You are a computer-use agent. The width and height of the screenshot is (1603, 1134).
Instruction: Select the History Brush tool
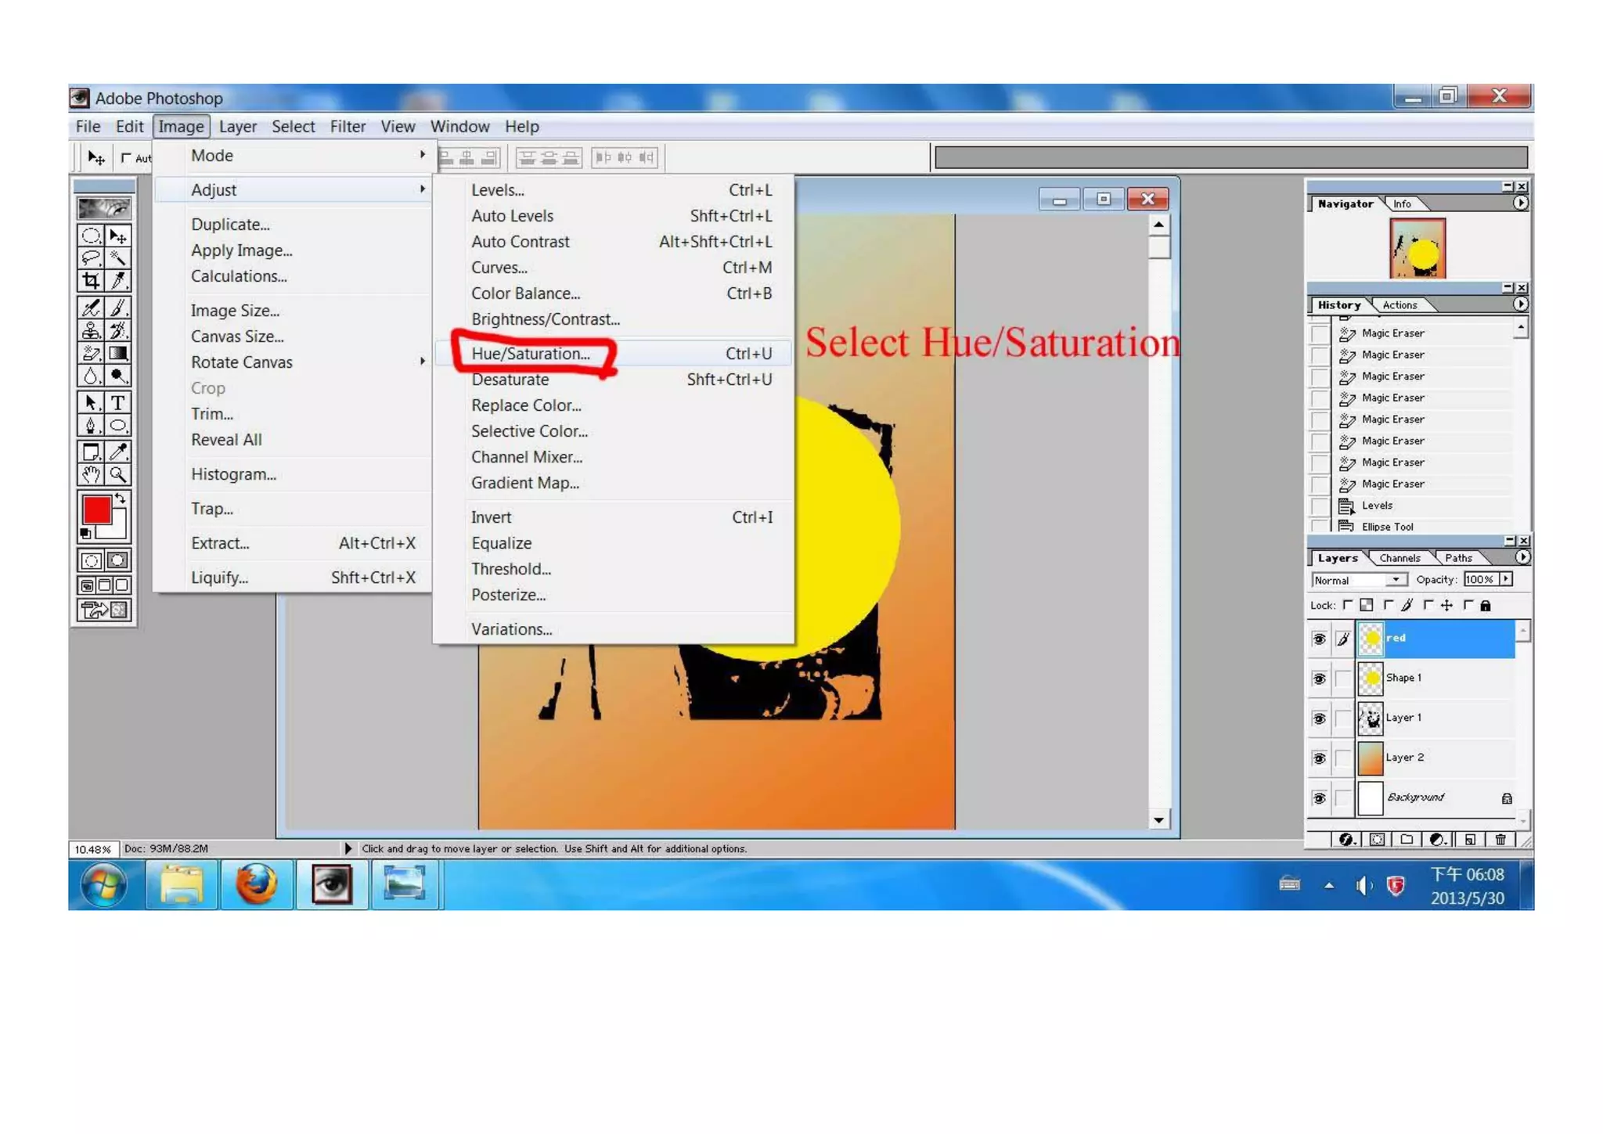pos(118,330)
